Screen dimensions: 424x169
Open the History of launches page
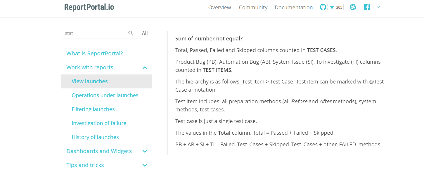(95, 137)
